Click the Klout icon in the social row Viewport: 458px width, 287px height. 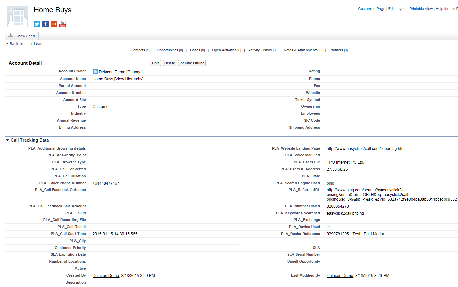pos(54,24)
